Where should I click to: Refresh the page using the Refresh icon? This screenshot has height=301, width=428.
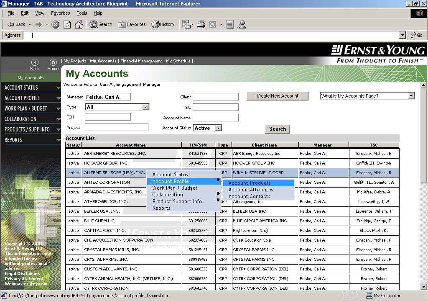(67, 25)
